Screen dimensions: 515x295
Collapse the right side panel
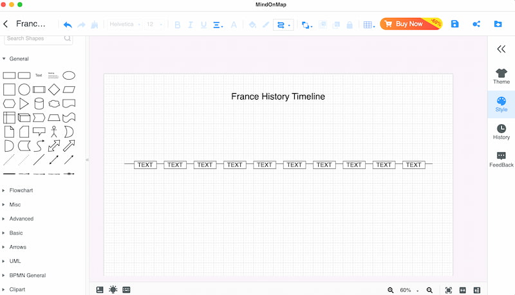pyautogui.click(x=501, y=49)
